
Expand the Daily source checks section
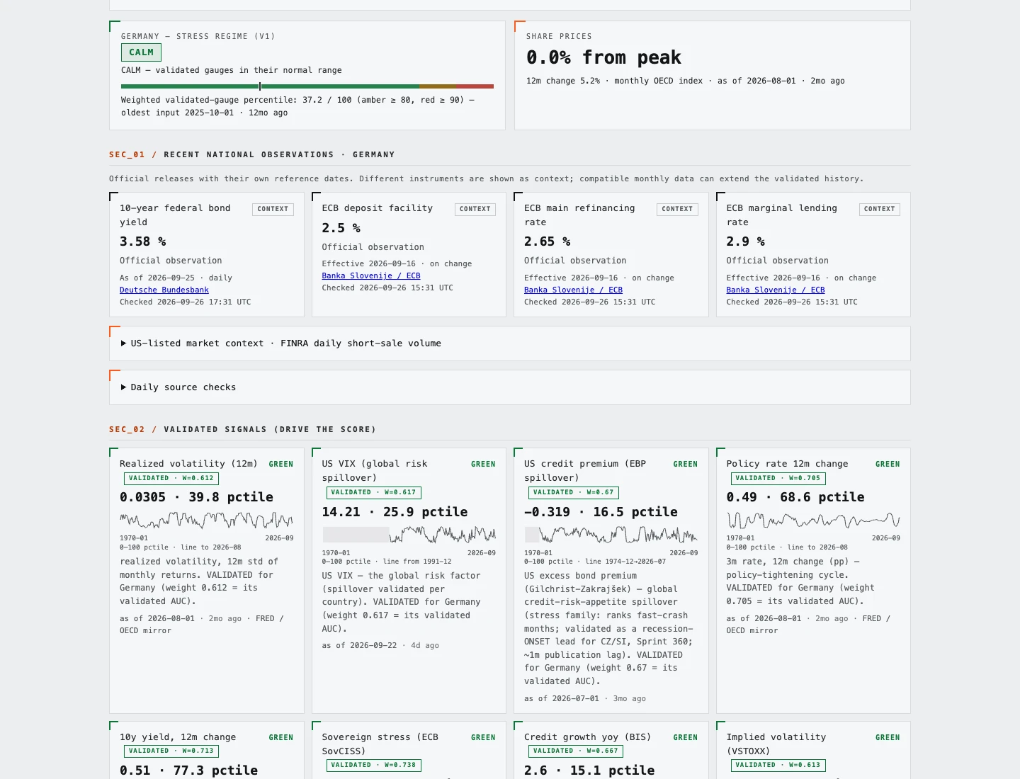coord(178,387)
